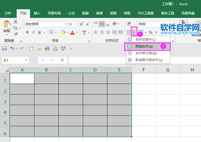Switch to 数据 tab
This screenshot has height=142, width=201.
point(85,13)
